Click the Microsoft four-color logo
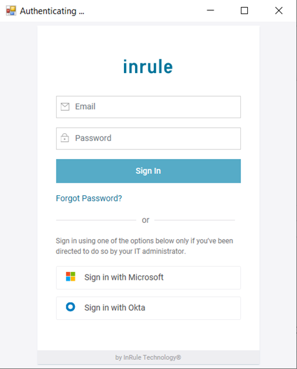 point(70,277)
